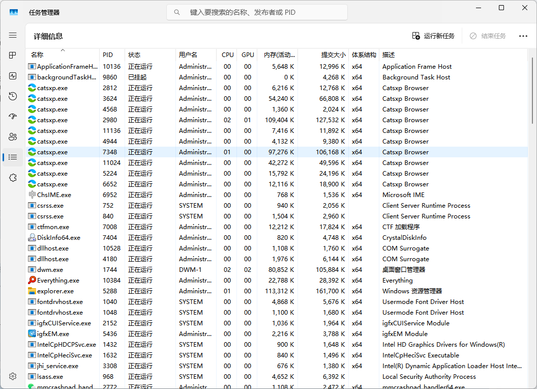Select the Details page icon in sidebar
The image size is (537, 389).
[13, 157]
